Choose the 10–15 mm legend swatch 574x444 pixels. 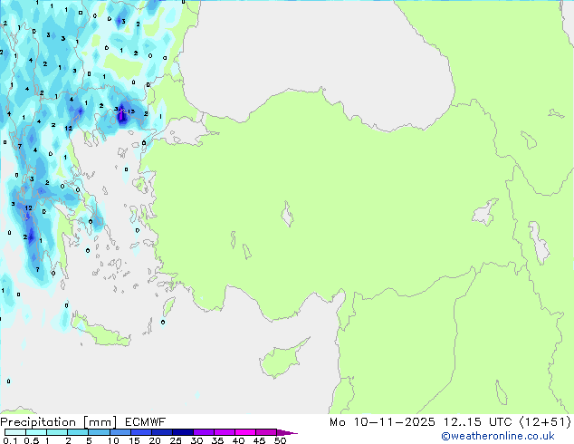click(x=120, y=432)
